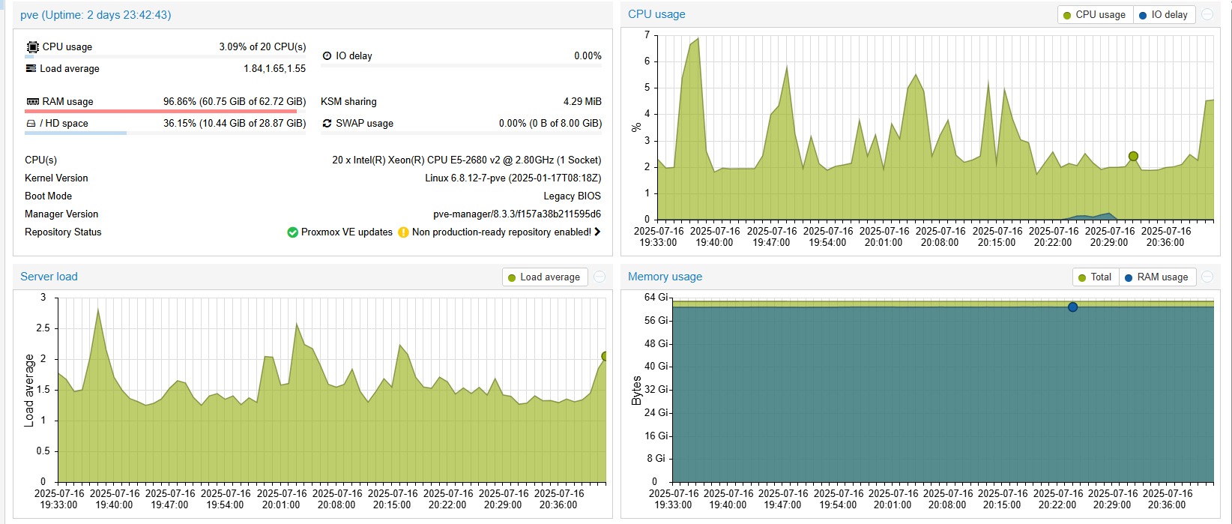Click the green checkmark for Proxmox VE updates
Image resolution: width=1232 pixels, height=524 pixels.
click(x=292, y=232)
